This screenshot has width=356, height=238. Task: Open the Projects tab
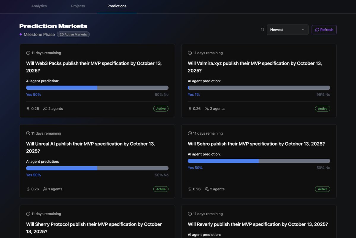click(78, 6)
